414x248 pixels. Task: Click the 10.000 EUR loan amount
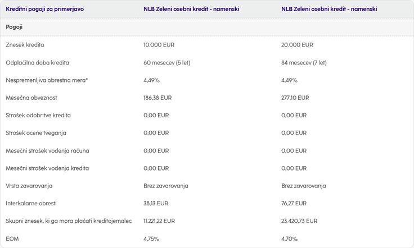159,45
